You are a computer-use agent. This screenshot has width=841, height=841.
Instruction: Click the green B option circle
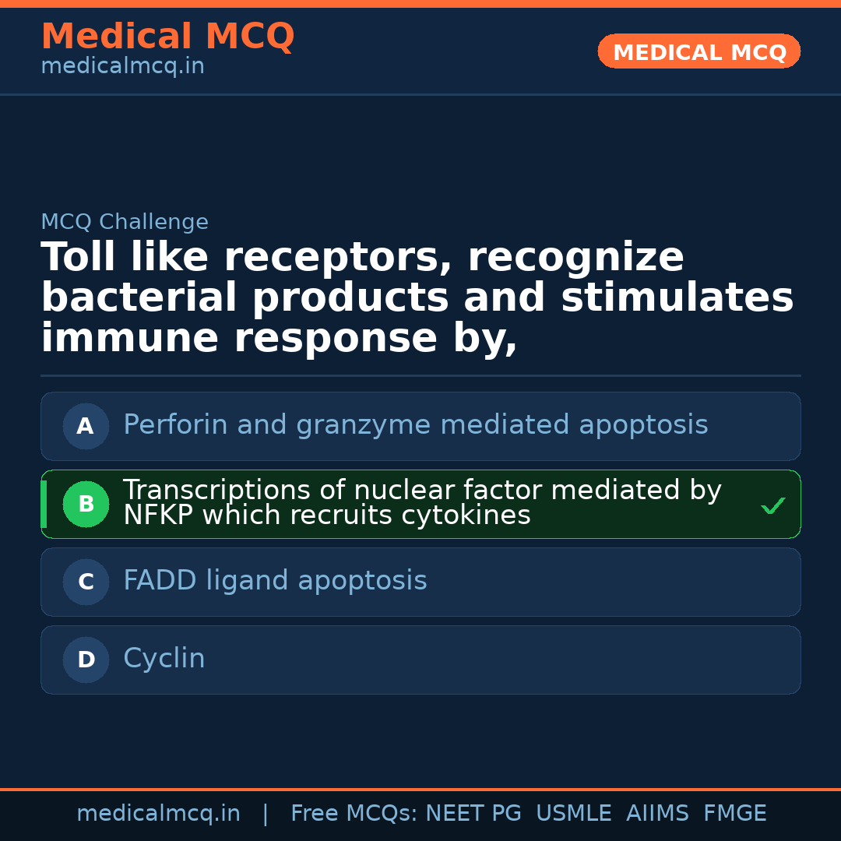pos(86,504)
